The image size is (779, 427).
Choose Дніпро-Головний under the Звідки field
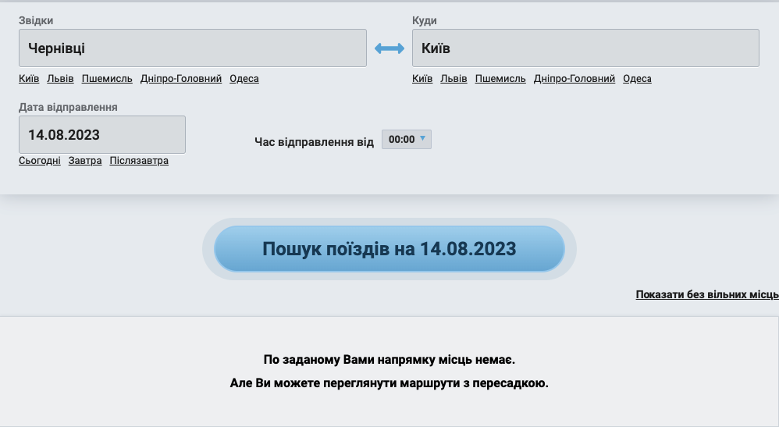click(181, 79)
